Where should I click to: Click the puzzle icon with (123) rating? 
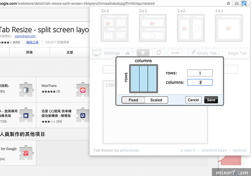click(26, 115)
